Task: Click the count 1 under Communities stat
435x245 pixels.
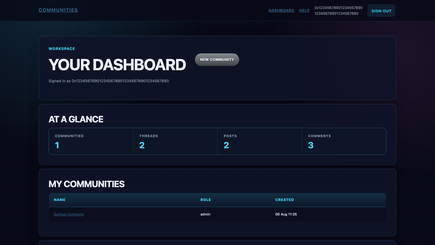Action: (57, 146)
